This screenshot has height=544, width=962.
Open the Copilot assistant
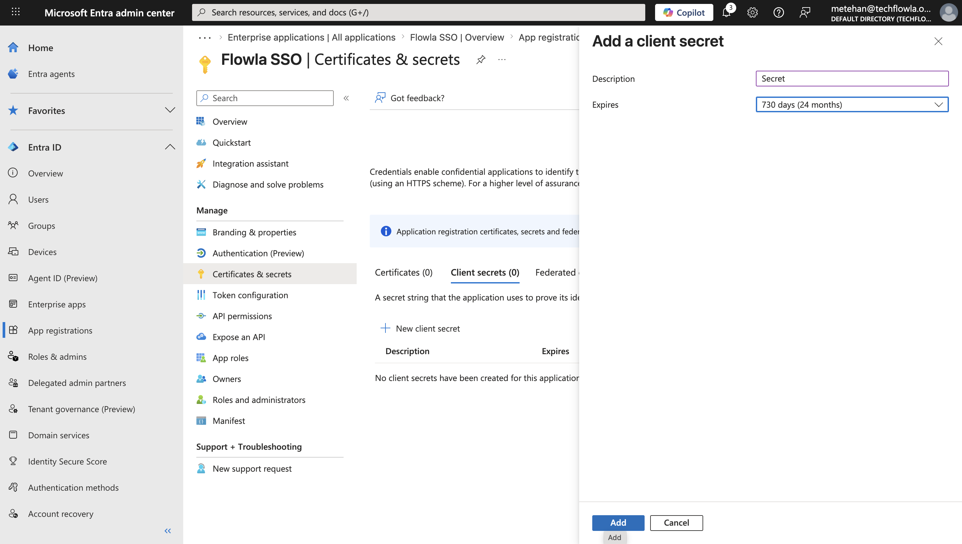[x=684, y=12]
